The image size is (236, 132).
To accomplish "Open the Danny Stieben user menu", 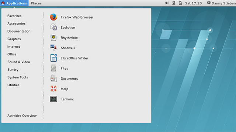I will click(x=221, y=3).
